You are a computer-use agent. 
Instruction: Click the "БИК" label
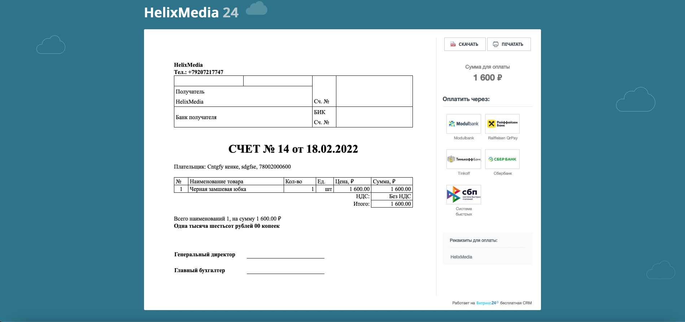320,112
